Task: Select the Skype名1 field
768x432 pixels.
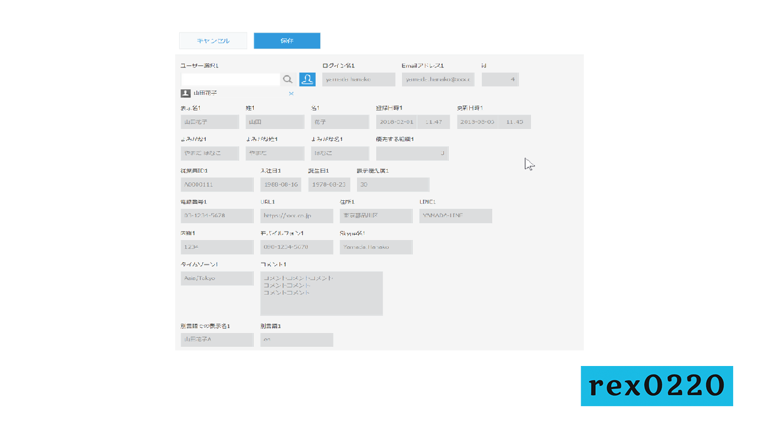Action: pos(376,247)
